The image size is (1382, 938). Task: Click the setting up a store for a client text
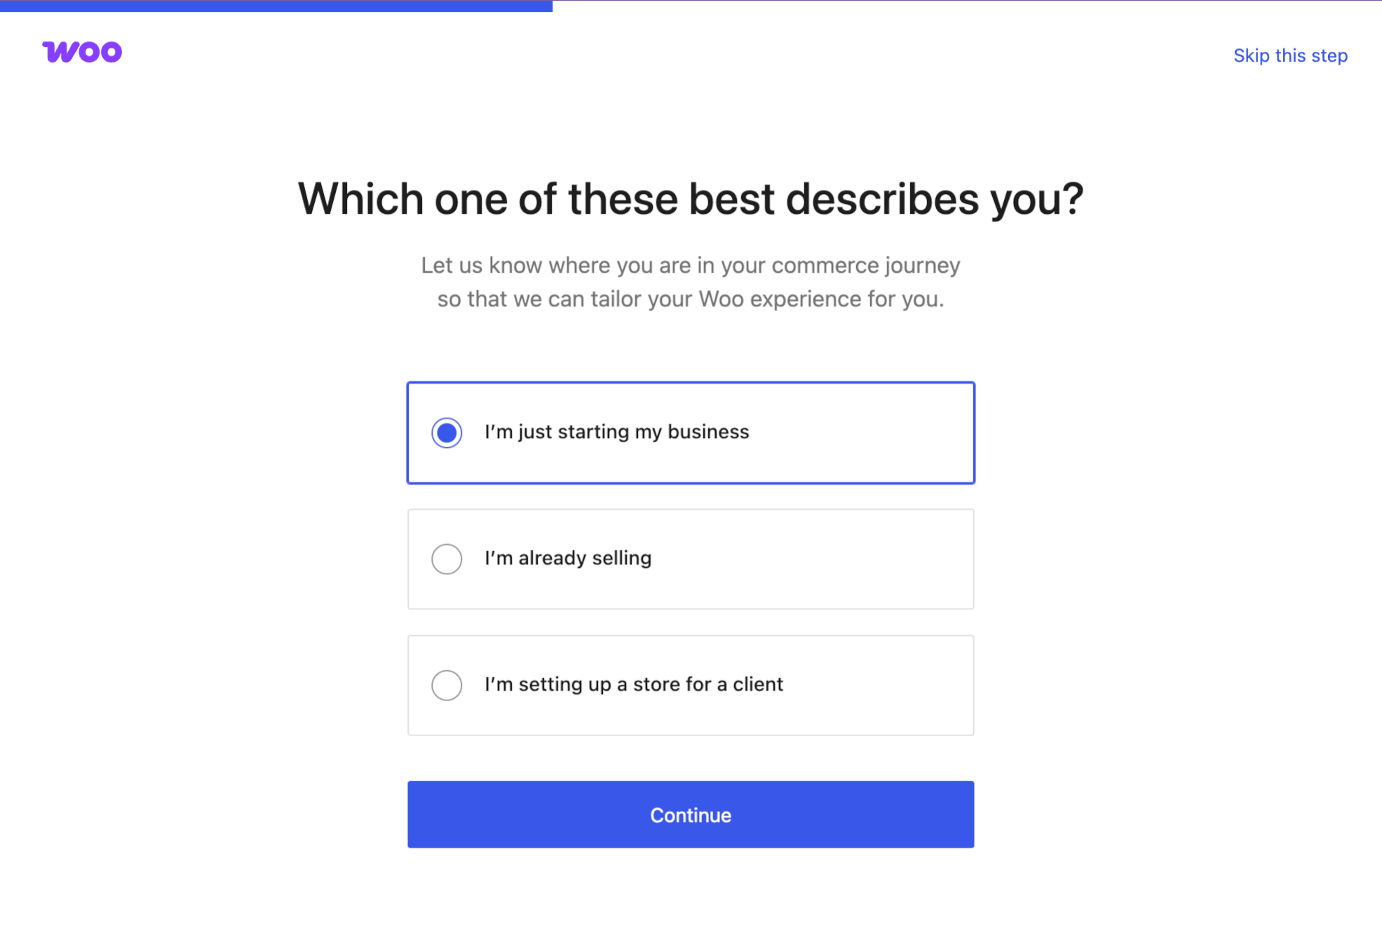tap(633, 684)
